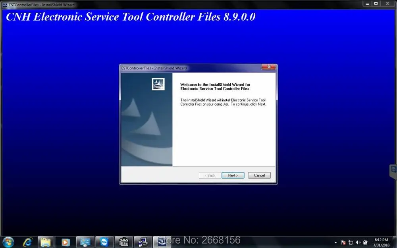Close the full-screen ESTControllerFiles background window
This screenshot has height=248, width=397.
pyautogui.click(x=387, y=4)
